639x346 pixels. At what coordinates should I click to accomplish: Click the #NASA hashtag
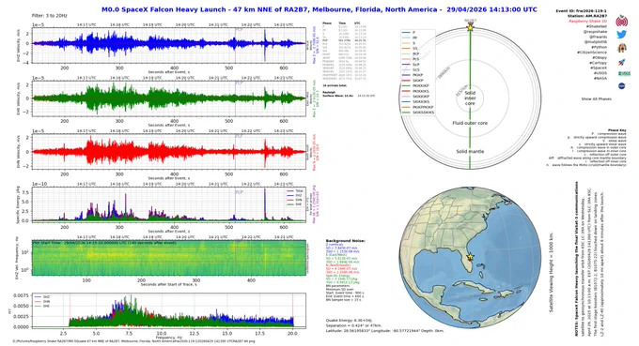[x=600, y=78]
